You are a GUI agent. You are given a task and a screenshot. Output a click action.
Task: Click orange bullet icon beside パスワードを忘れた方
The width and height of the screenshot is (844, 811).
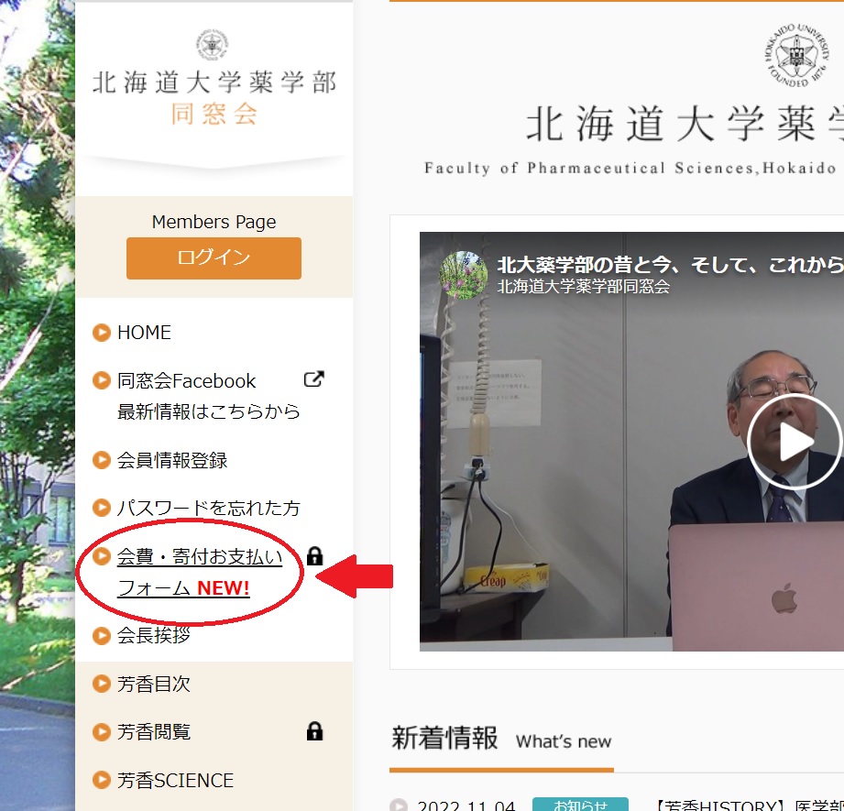(101, 508)
